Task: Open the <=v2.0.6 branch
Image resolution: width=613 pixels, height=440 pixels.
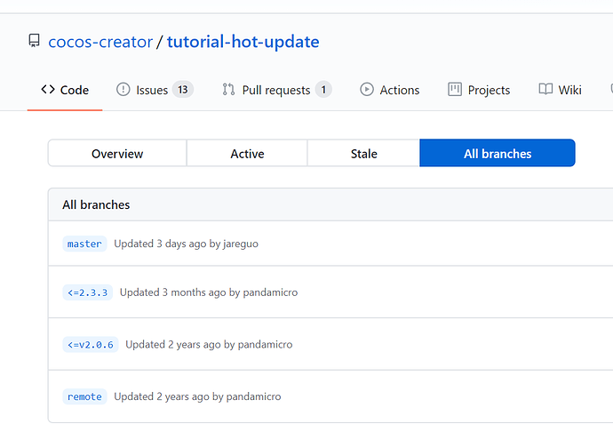Action: tap(91, 344)
